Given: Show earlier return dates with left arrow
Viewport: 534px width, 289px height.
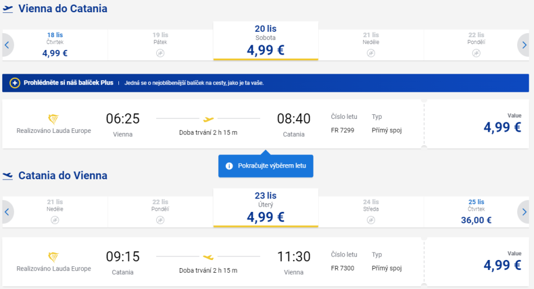Looking at the screenshot, I should pos(7,212).
